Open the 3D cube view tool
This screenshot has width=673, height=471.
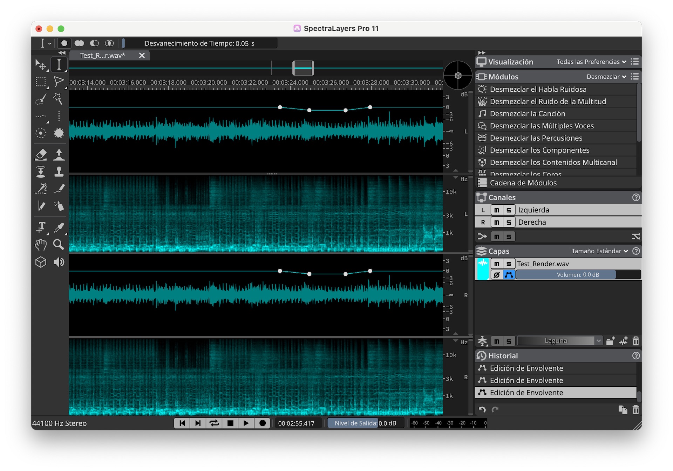coord(41,262)
